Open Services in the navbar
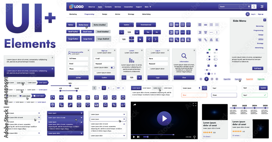Image resolution: width=272 pixels, height=142 pixels. (118, 7)
